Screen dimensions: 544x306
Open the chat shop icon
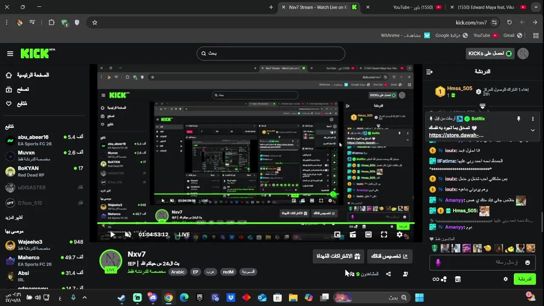[458, 279]
